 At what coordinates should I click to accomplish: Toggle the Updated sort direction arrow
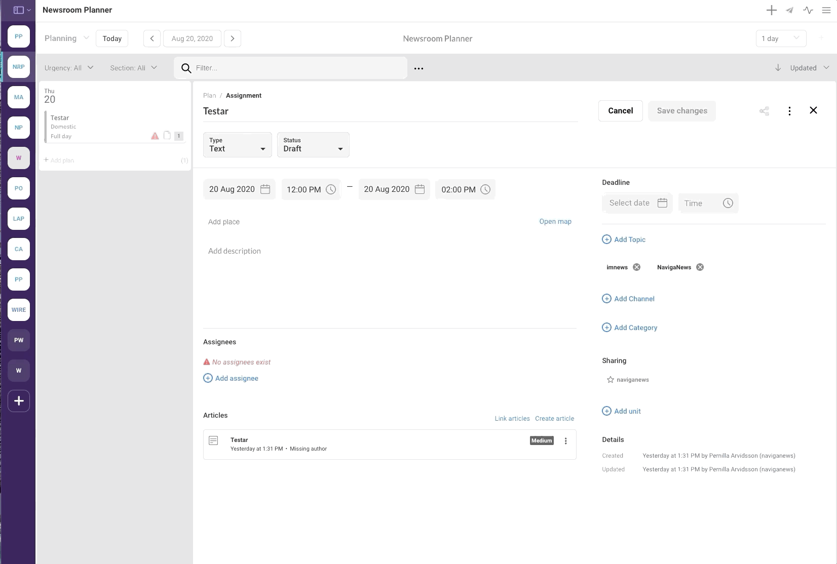pos(778,68)
